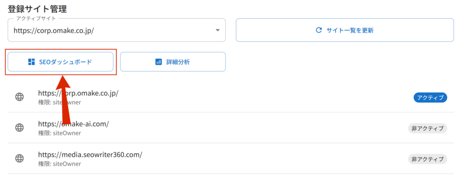This screenshot has height=175, width=458.
Task: Open the 詳細分析 button
Action: pyautogui.click(x=173, y=62)
